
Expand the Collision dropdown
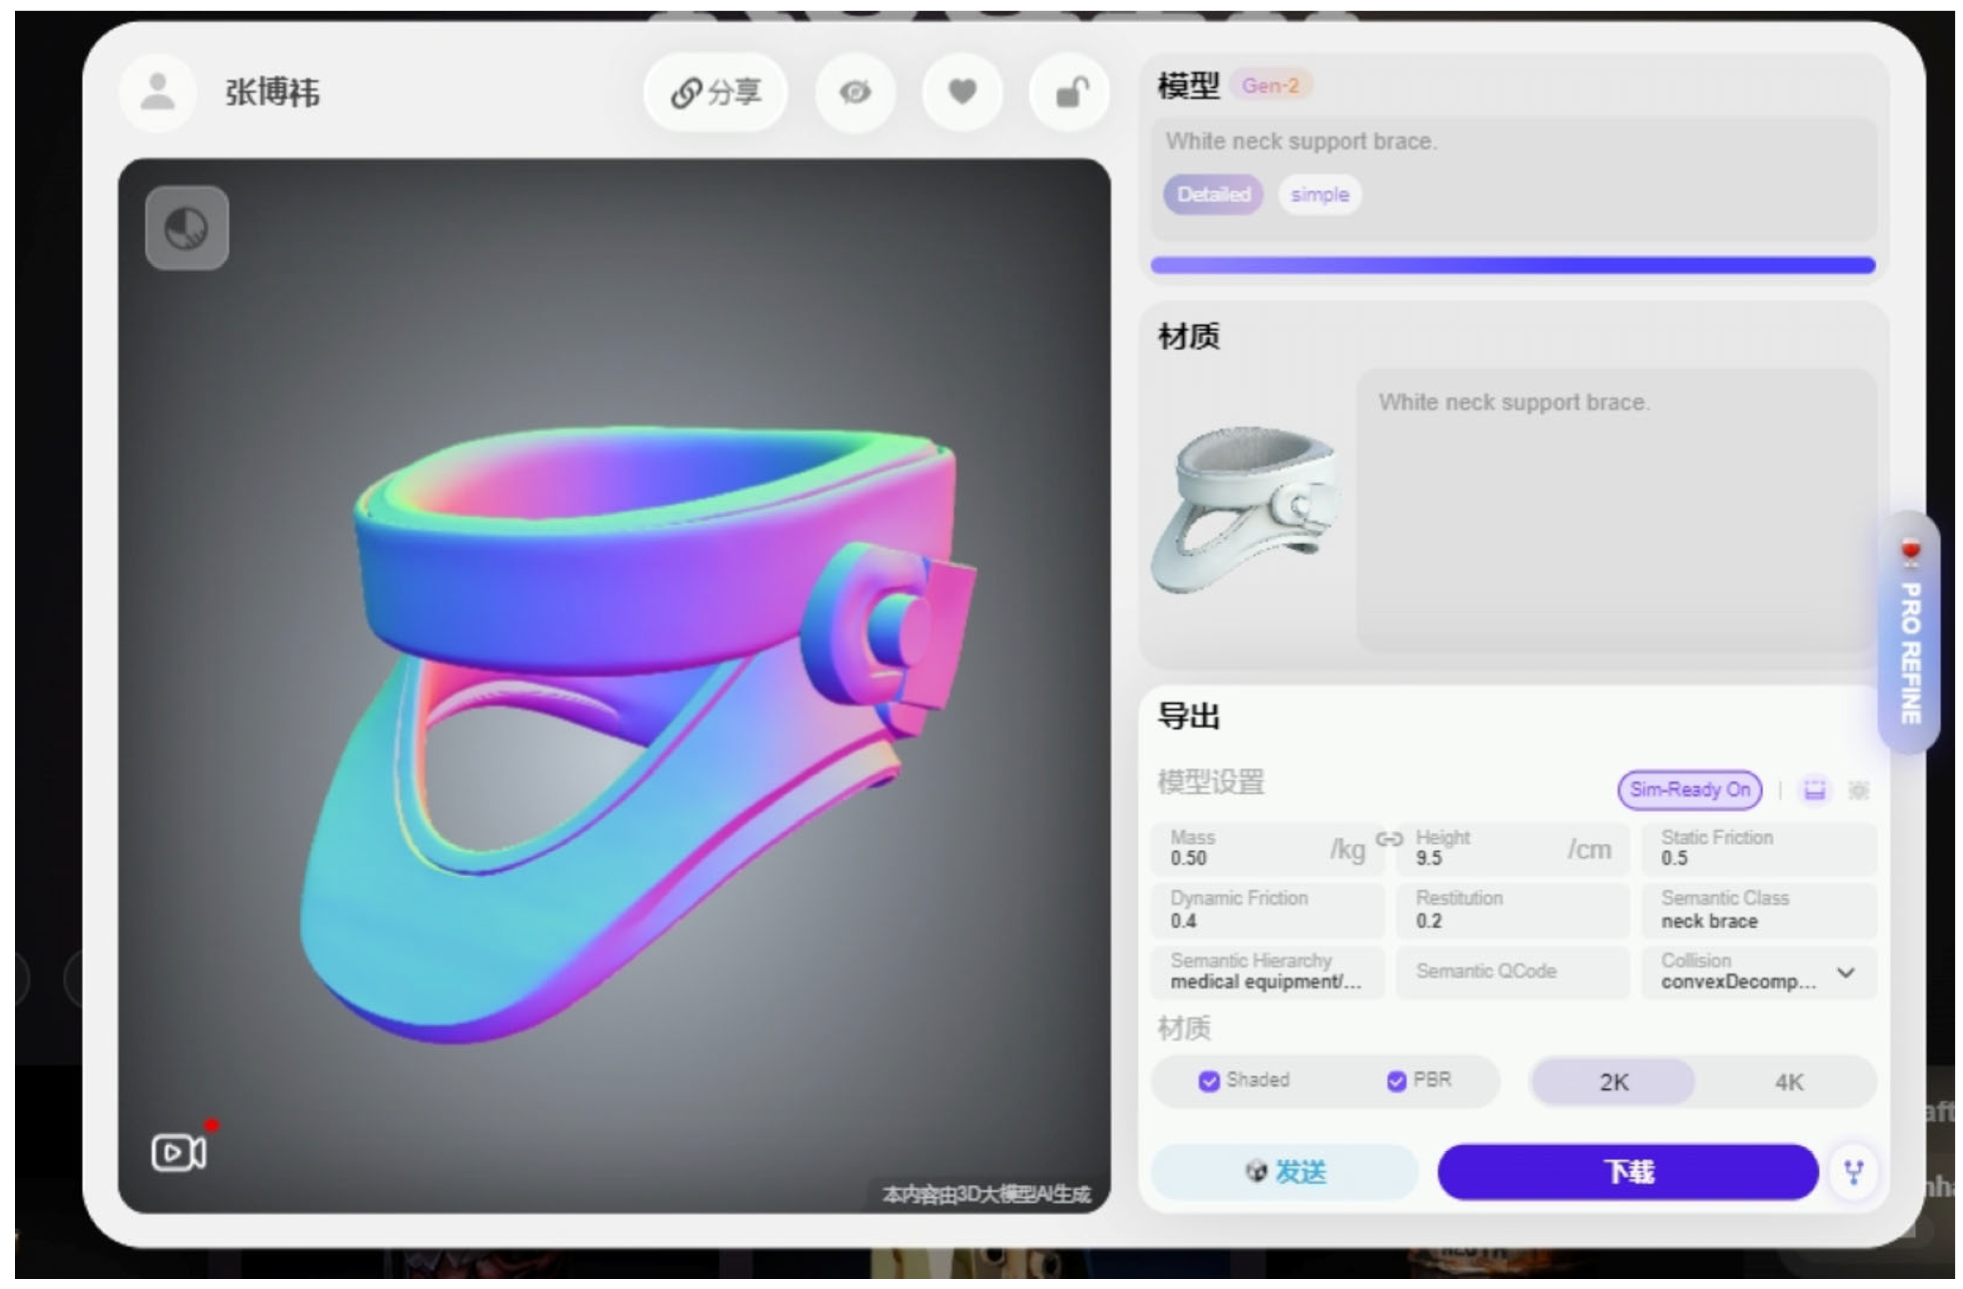coord(1846,972)
